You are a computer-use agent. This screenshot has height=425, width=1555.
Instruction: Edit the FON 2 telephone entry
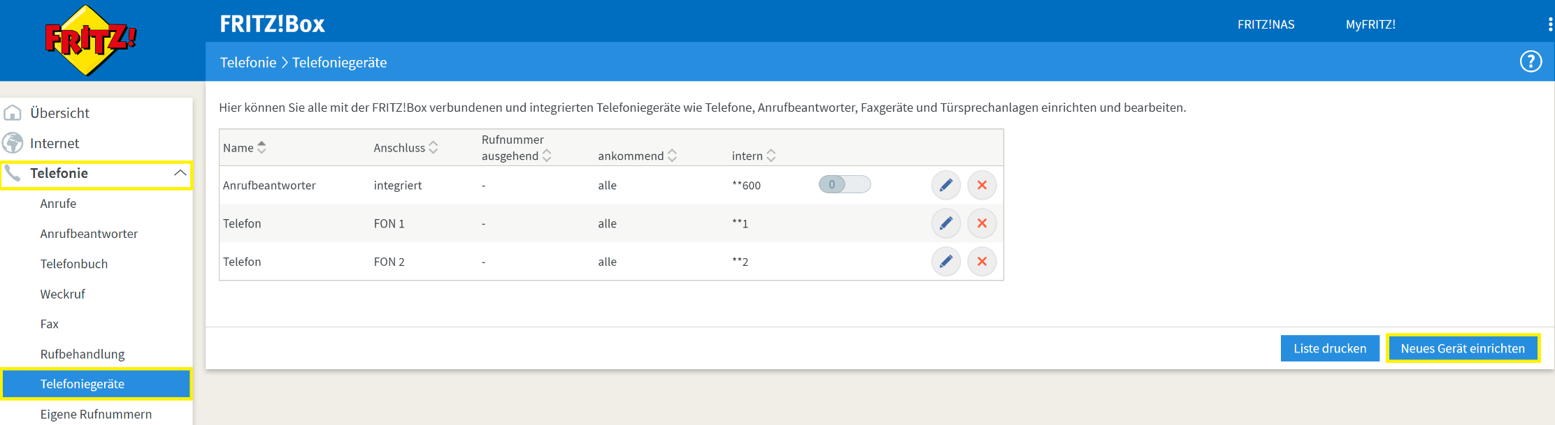(x=945, y=262)
